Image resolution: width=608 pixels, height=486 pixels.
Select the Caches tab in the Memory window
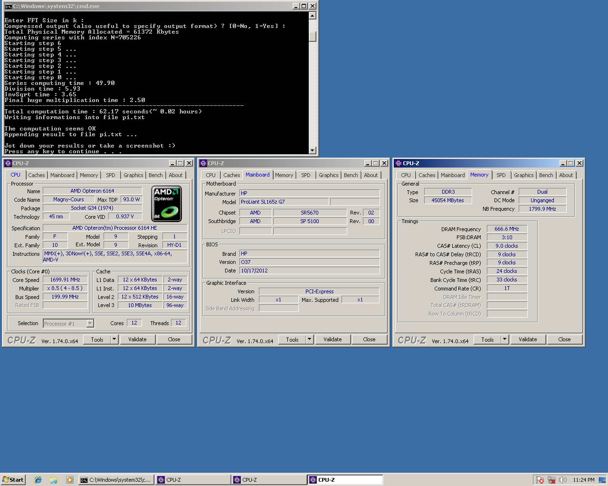[427, 175]
